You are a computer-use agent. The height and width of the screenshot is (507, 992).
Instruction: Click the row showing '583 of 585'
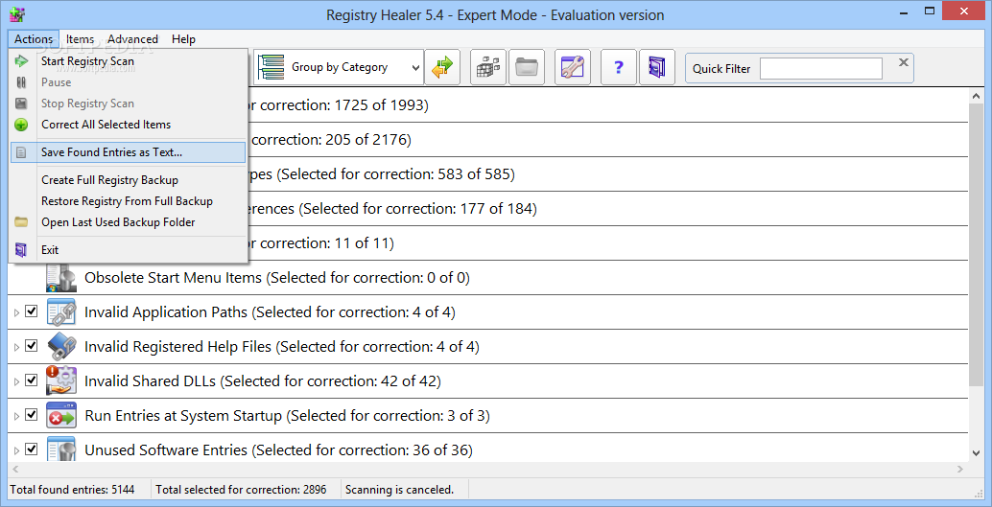[487, 173]
